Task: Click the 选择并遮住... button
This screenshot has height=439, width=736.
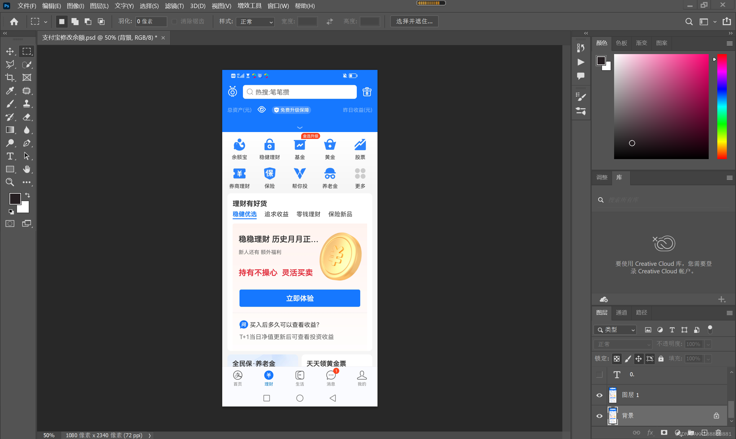Action: pos(414,22)
